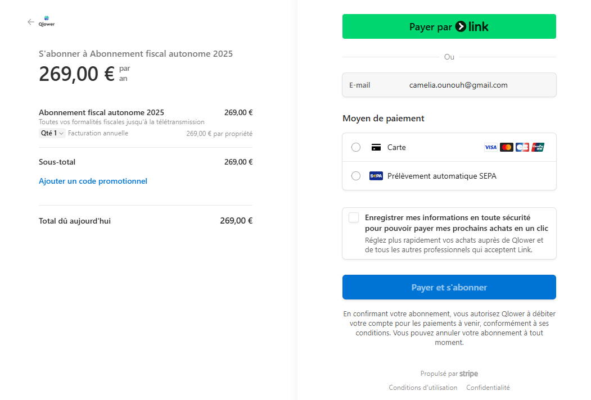This screenshot has width=591, height=400.
Task: Select the Prélèvement automatique SEPA radio button
Action: [356, 176]
